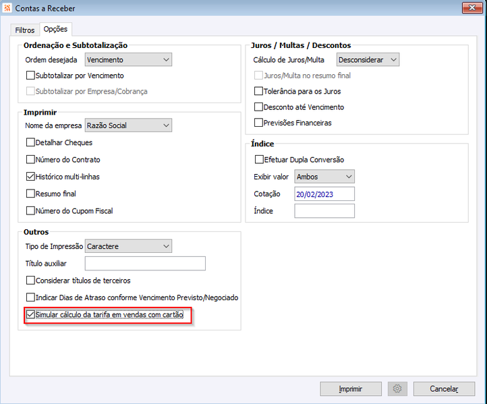
Task: Open the Ordem desejada dropdown
Action: point(129,60)
